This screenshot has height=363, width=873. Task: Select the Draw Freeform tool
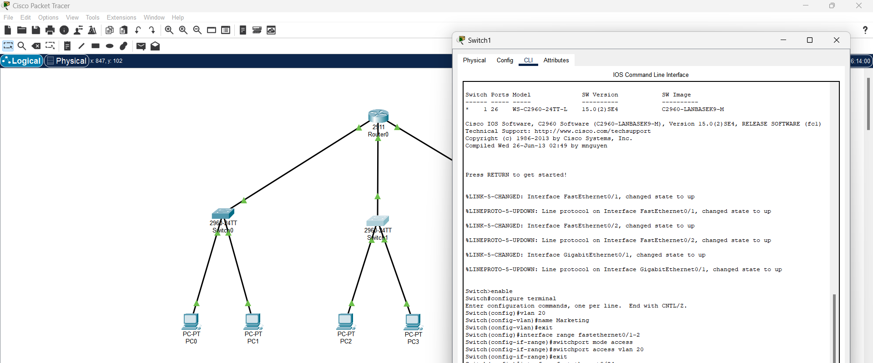(x=124, y=46)
